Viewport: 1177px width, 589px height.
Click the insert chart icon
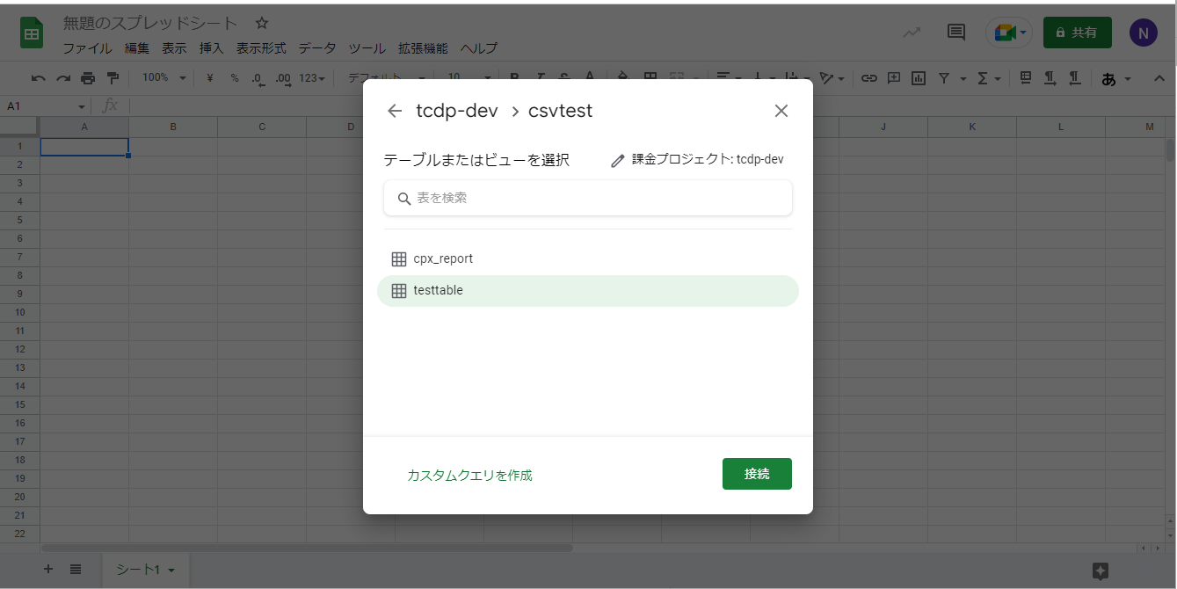click(919, 78)
